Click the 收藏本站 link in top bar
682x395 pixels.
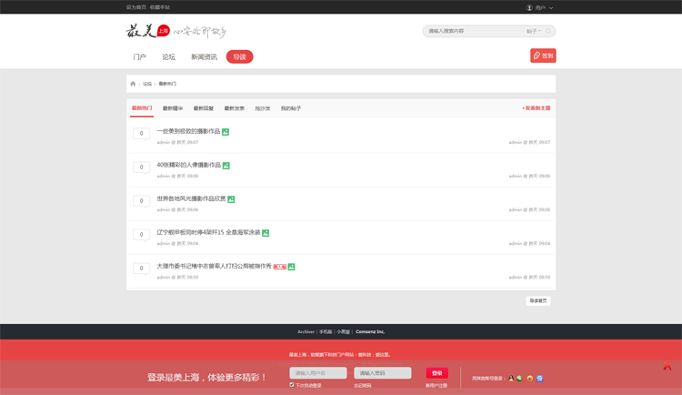[x=160, y=7]
